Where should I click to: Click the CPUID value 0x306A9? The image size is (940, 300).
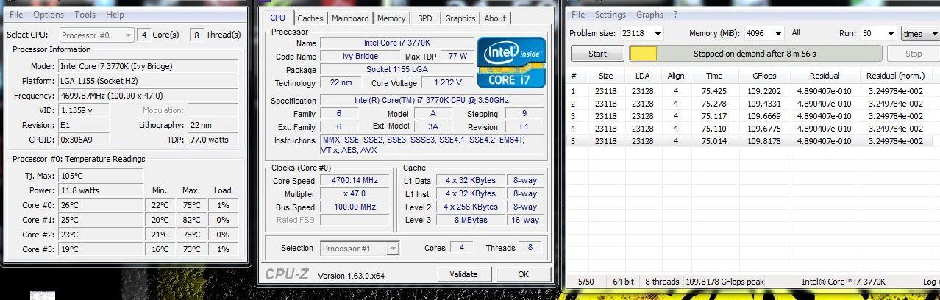click(x=84, y=140)
